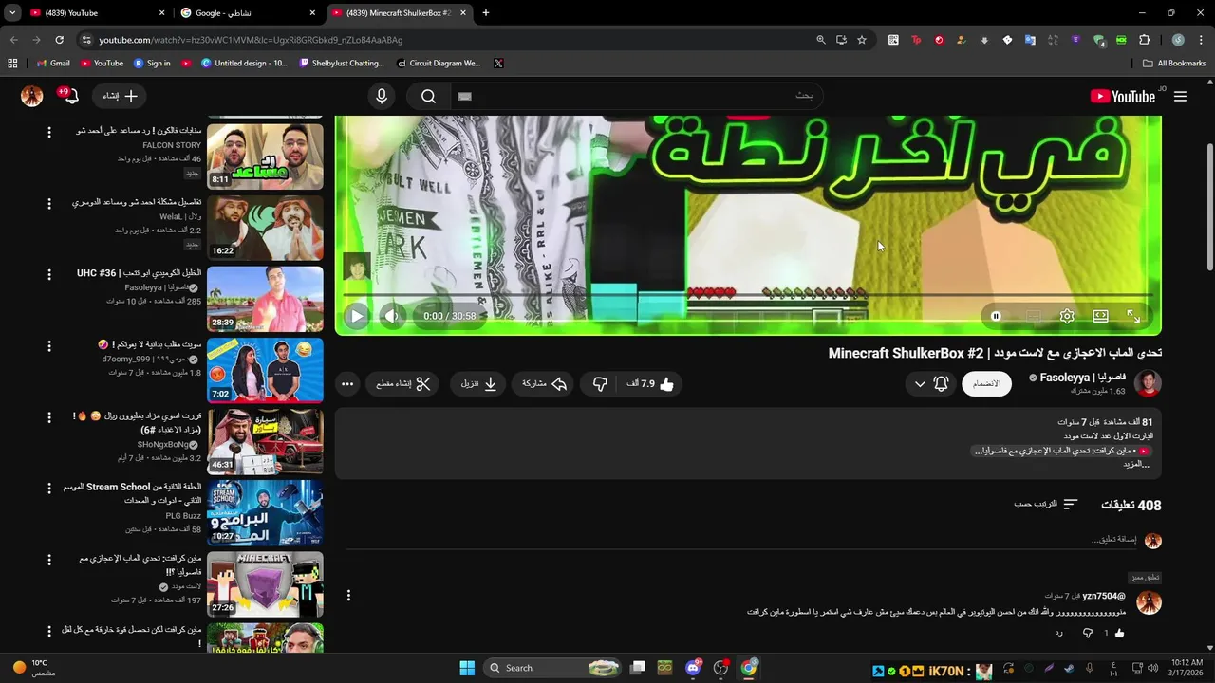
Task: Click the video progress bar
Action: click(x=748, y=296)
